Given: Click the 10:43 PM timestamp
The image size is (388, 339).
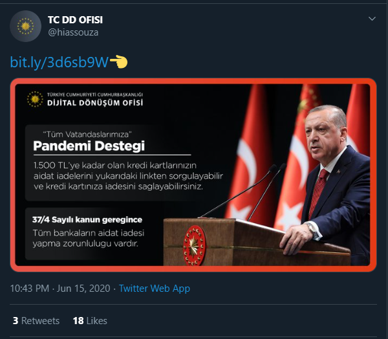Looking at the screenshot, I should click(x=30, y=289).
